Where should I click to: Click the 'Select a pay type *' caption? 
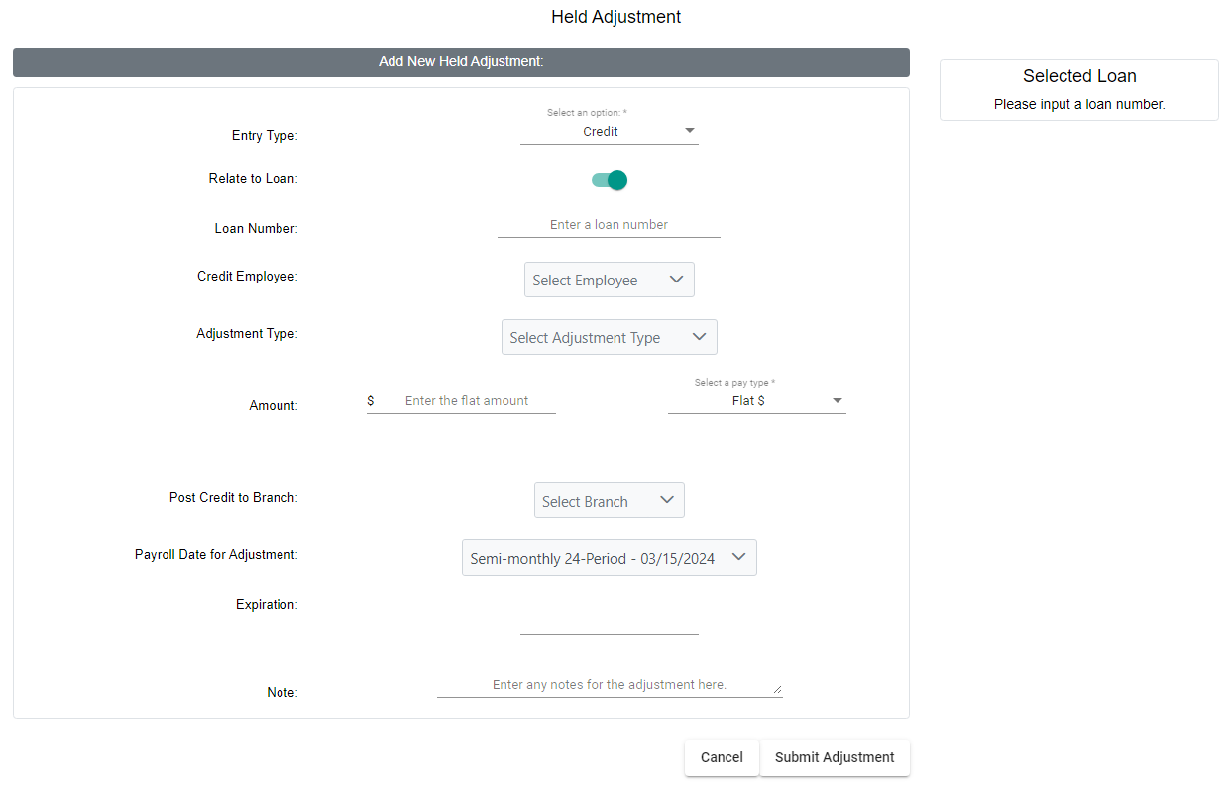735,383
